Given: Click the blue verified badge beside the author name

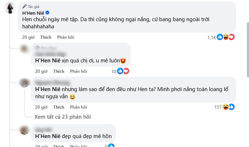Looking at the screenshot, I should [48, 13].
